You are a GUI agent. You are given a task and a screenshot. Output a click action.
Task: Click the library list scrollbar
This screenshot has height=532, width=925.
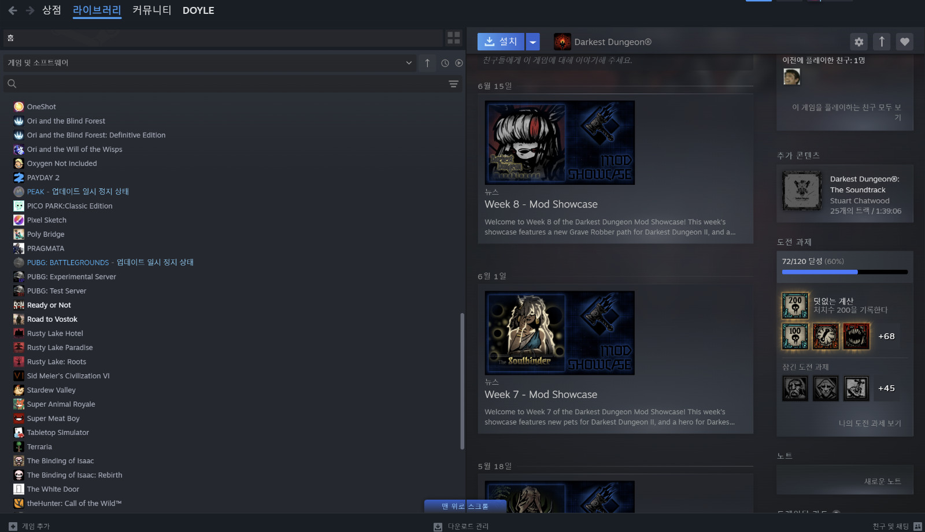(x=462, y=381)
